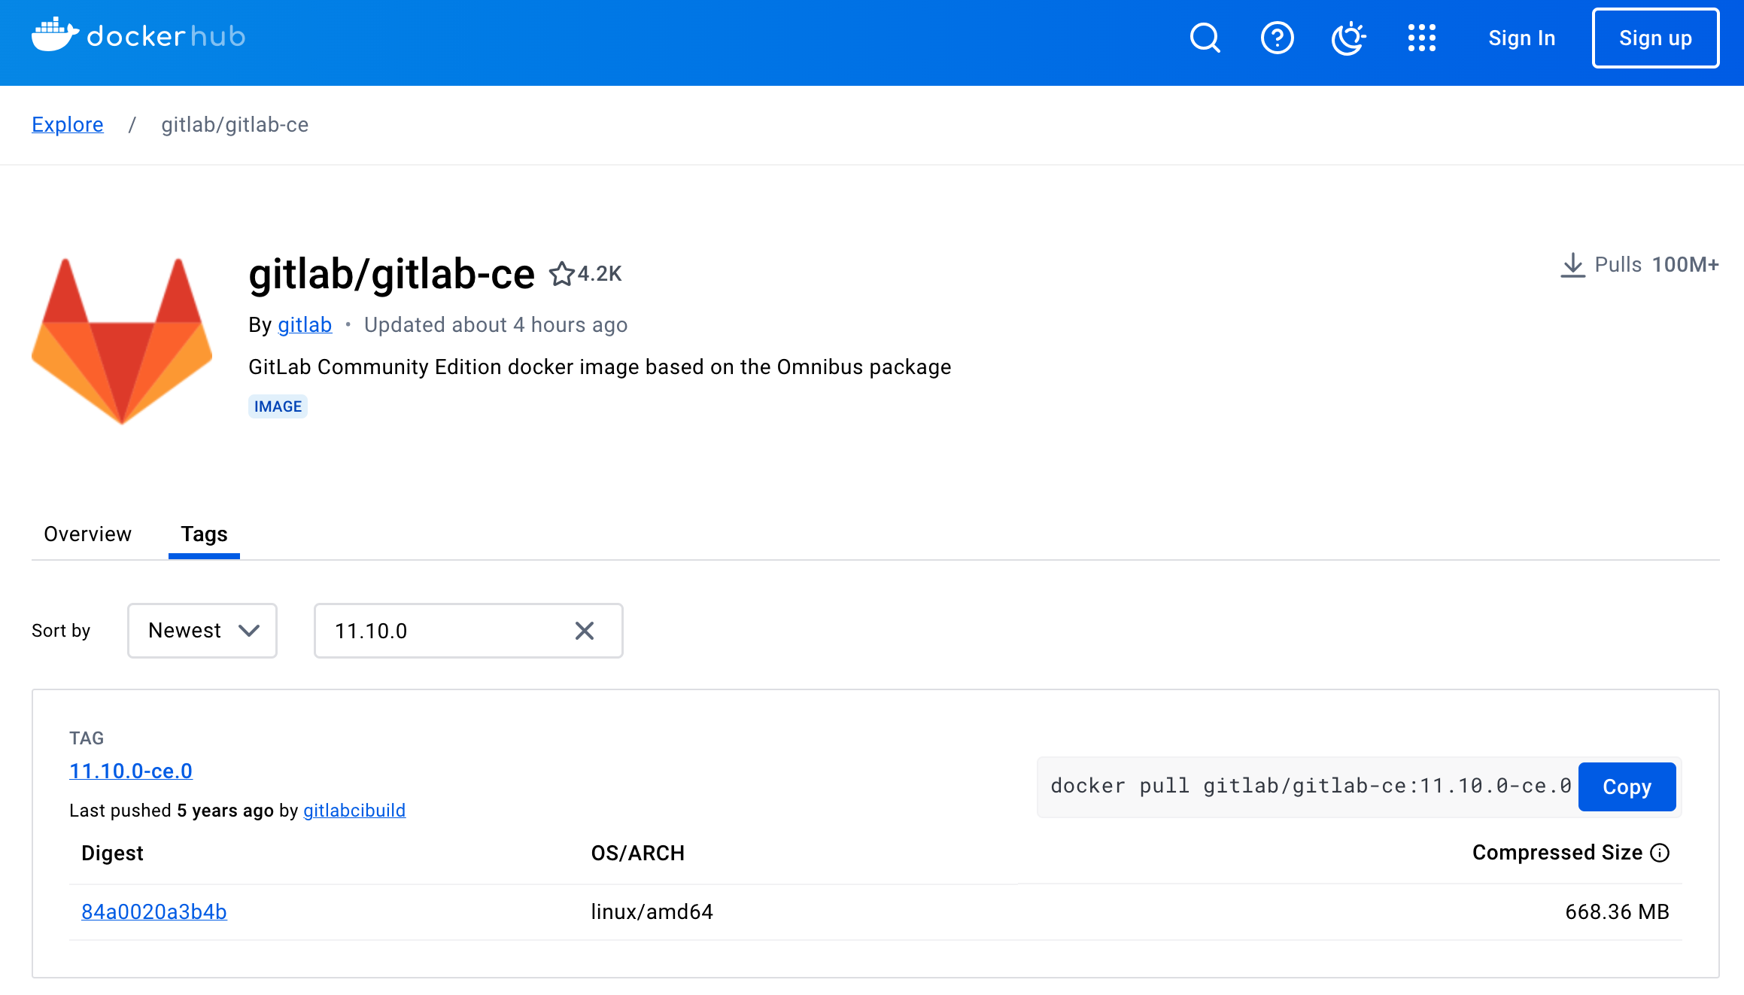This screenshot has width=1744, height=995.
Task: Copy the docker pull command
Action: click(1627, 787)
